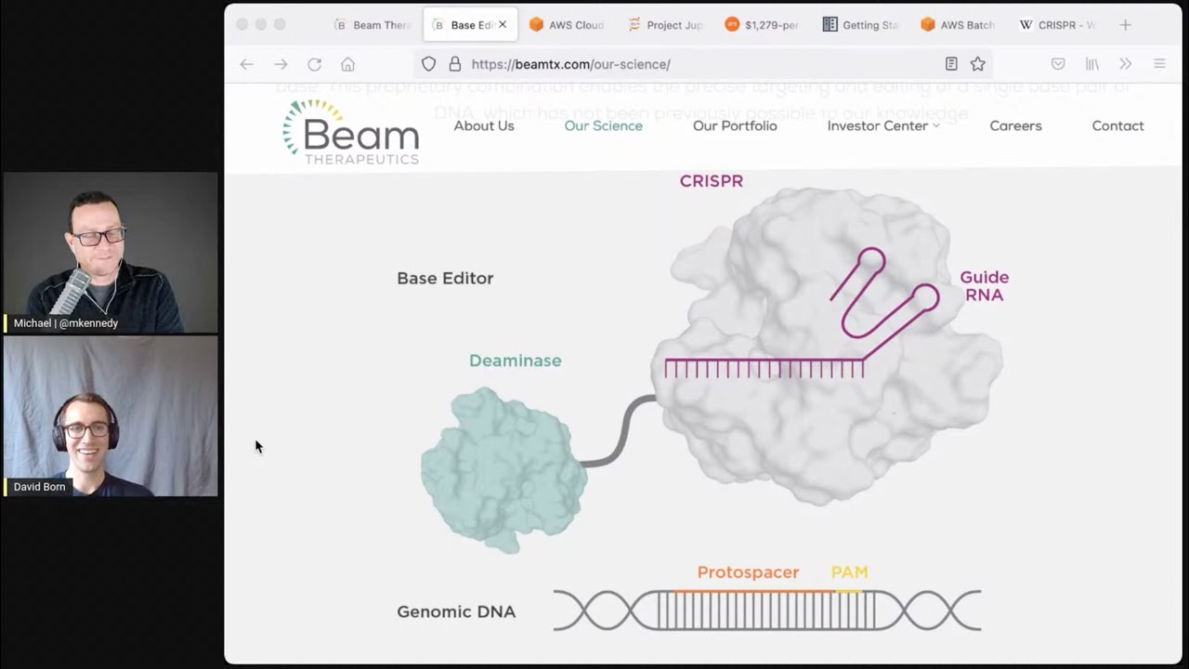Go to the Careers page link
This screenshot has height=669, width=1189.
point(1015,125)
